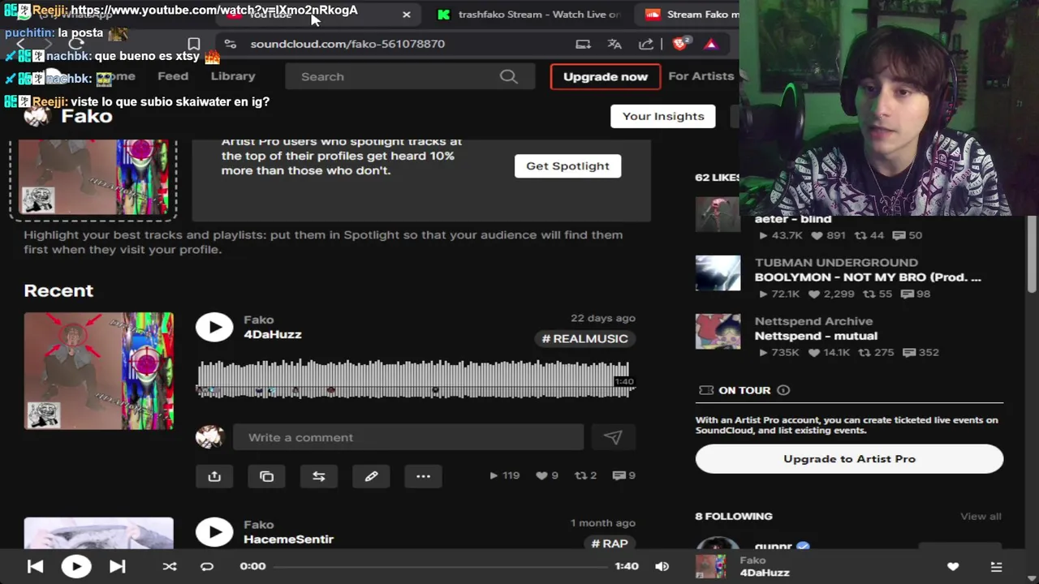Like the current track with heart icon
Viewport: 1039px width, 584px height.
pos(953,566)
